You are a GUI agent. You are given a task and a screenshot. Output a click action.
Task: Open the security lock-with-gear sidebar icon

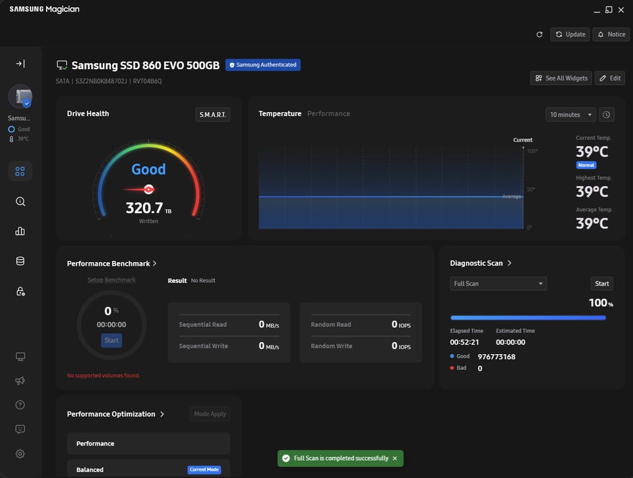point(20,291)
